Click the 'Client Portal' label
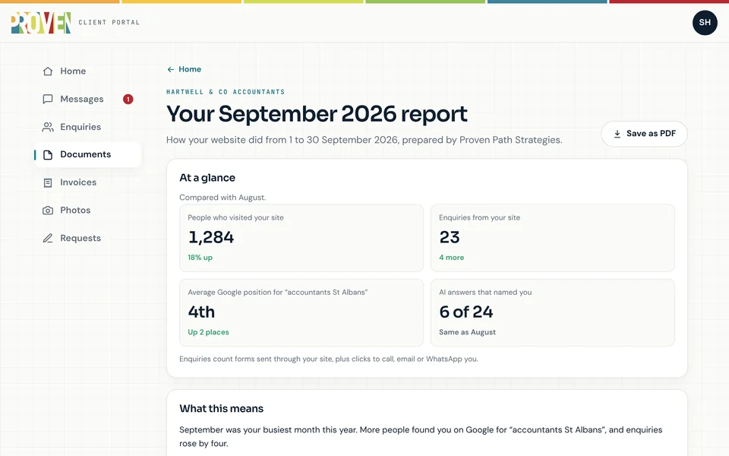The width and height of the screenshot is (729, 456). click(109, 22)
